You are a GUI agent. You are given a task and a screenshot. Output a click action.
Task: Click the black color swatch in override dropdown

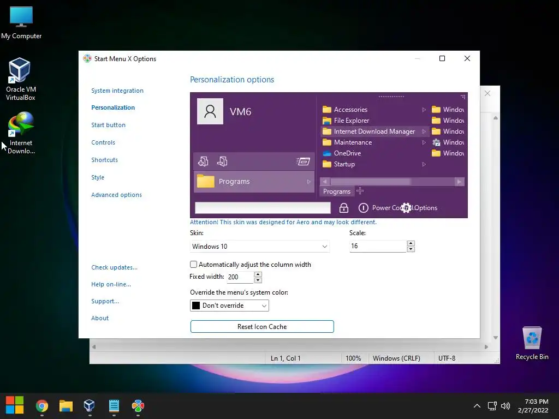coord(196,306)
